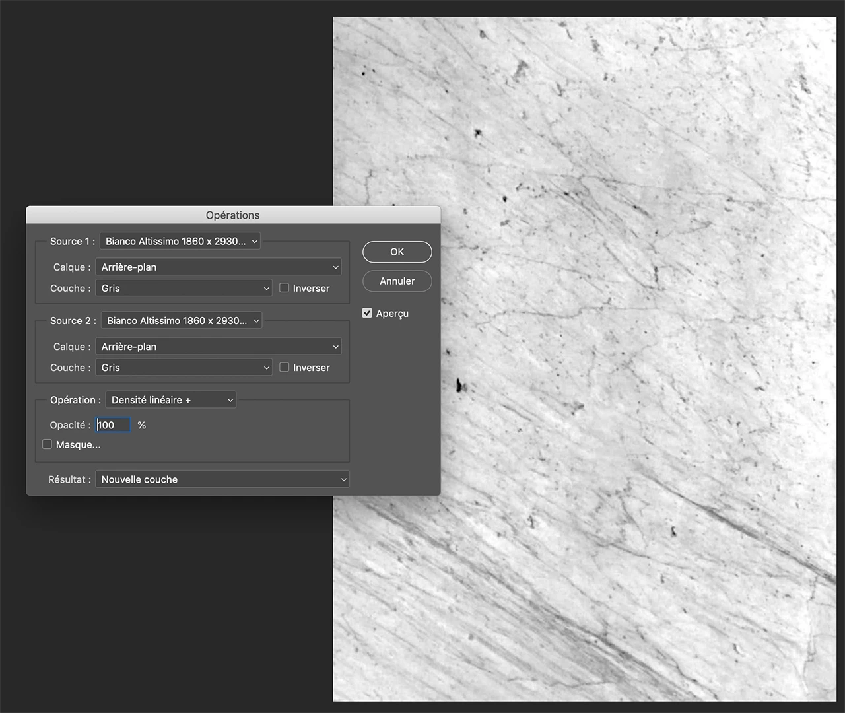Click the Opacité percentage field
845x713 pixels.
point(114,425)
